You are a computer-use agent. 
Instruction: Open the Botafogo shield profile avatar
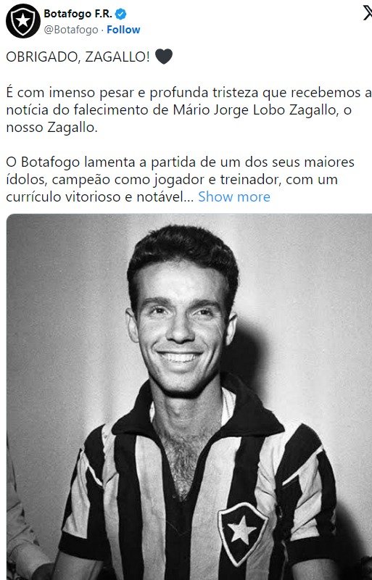click(23, 21)
